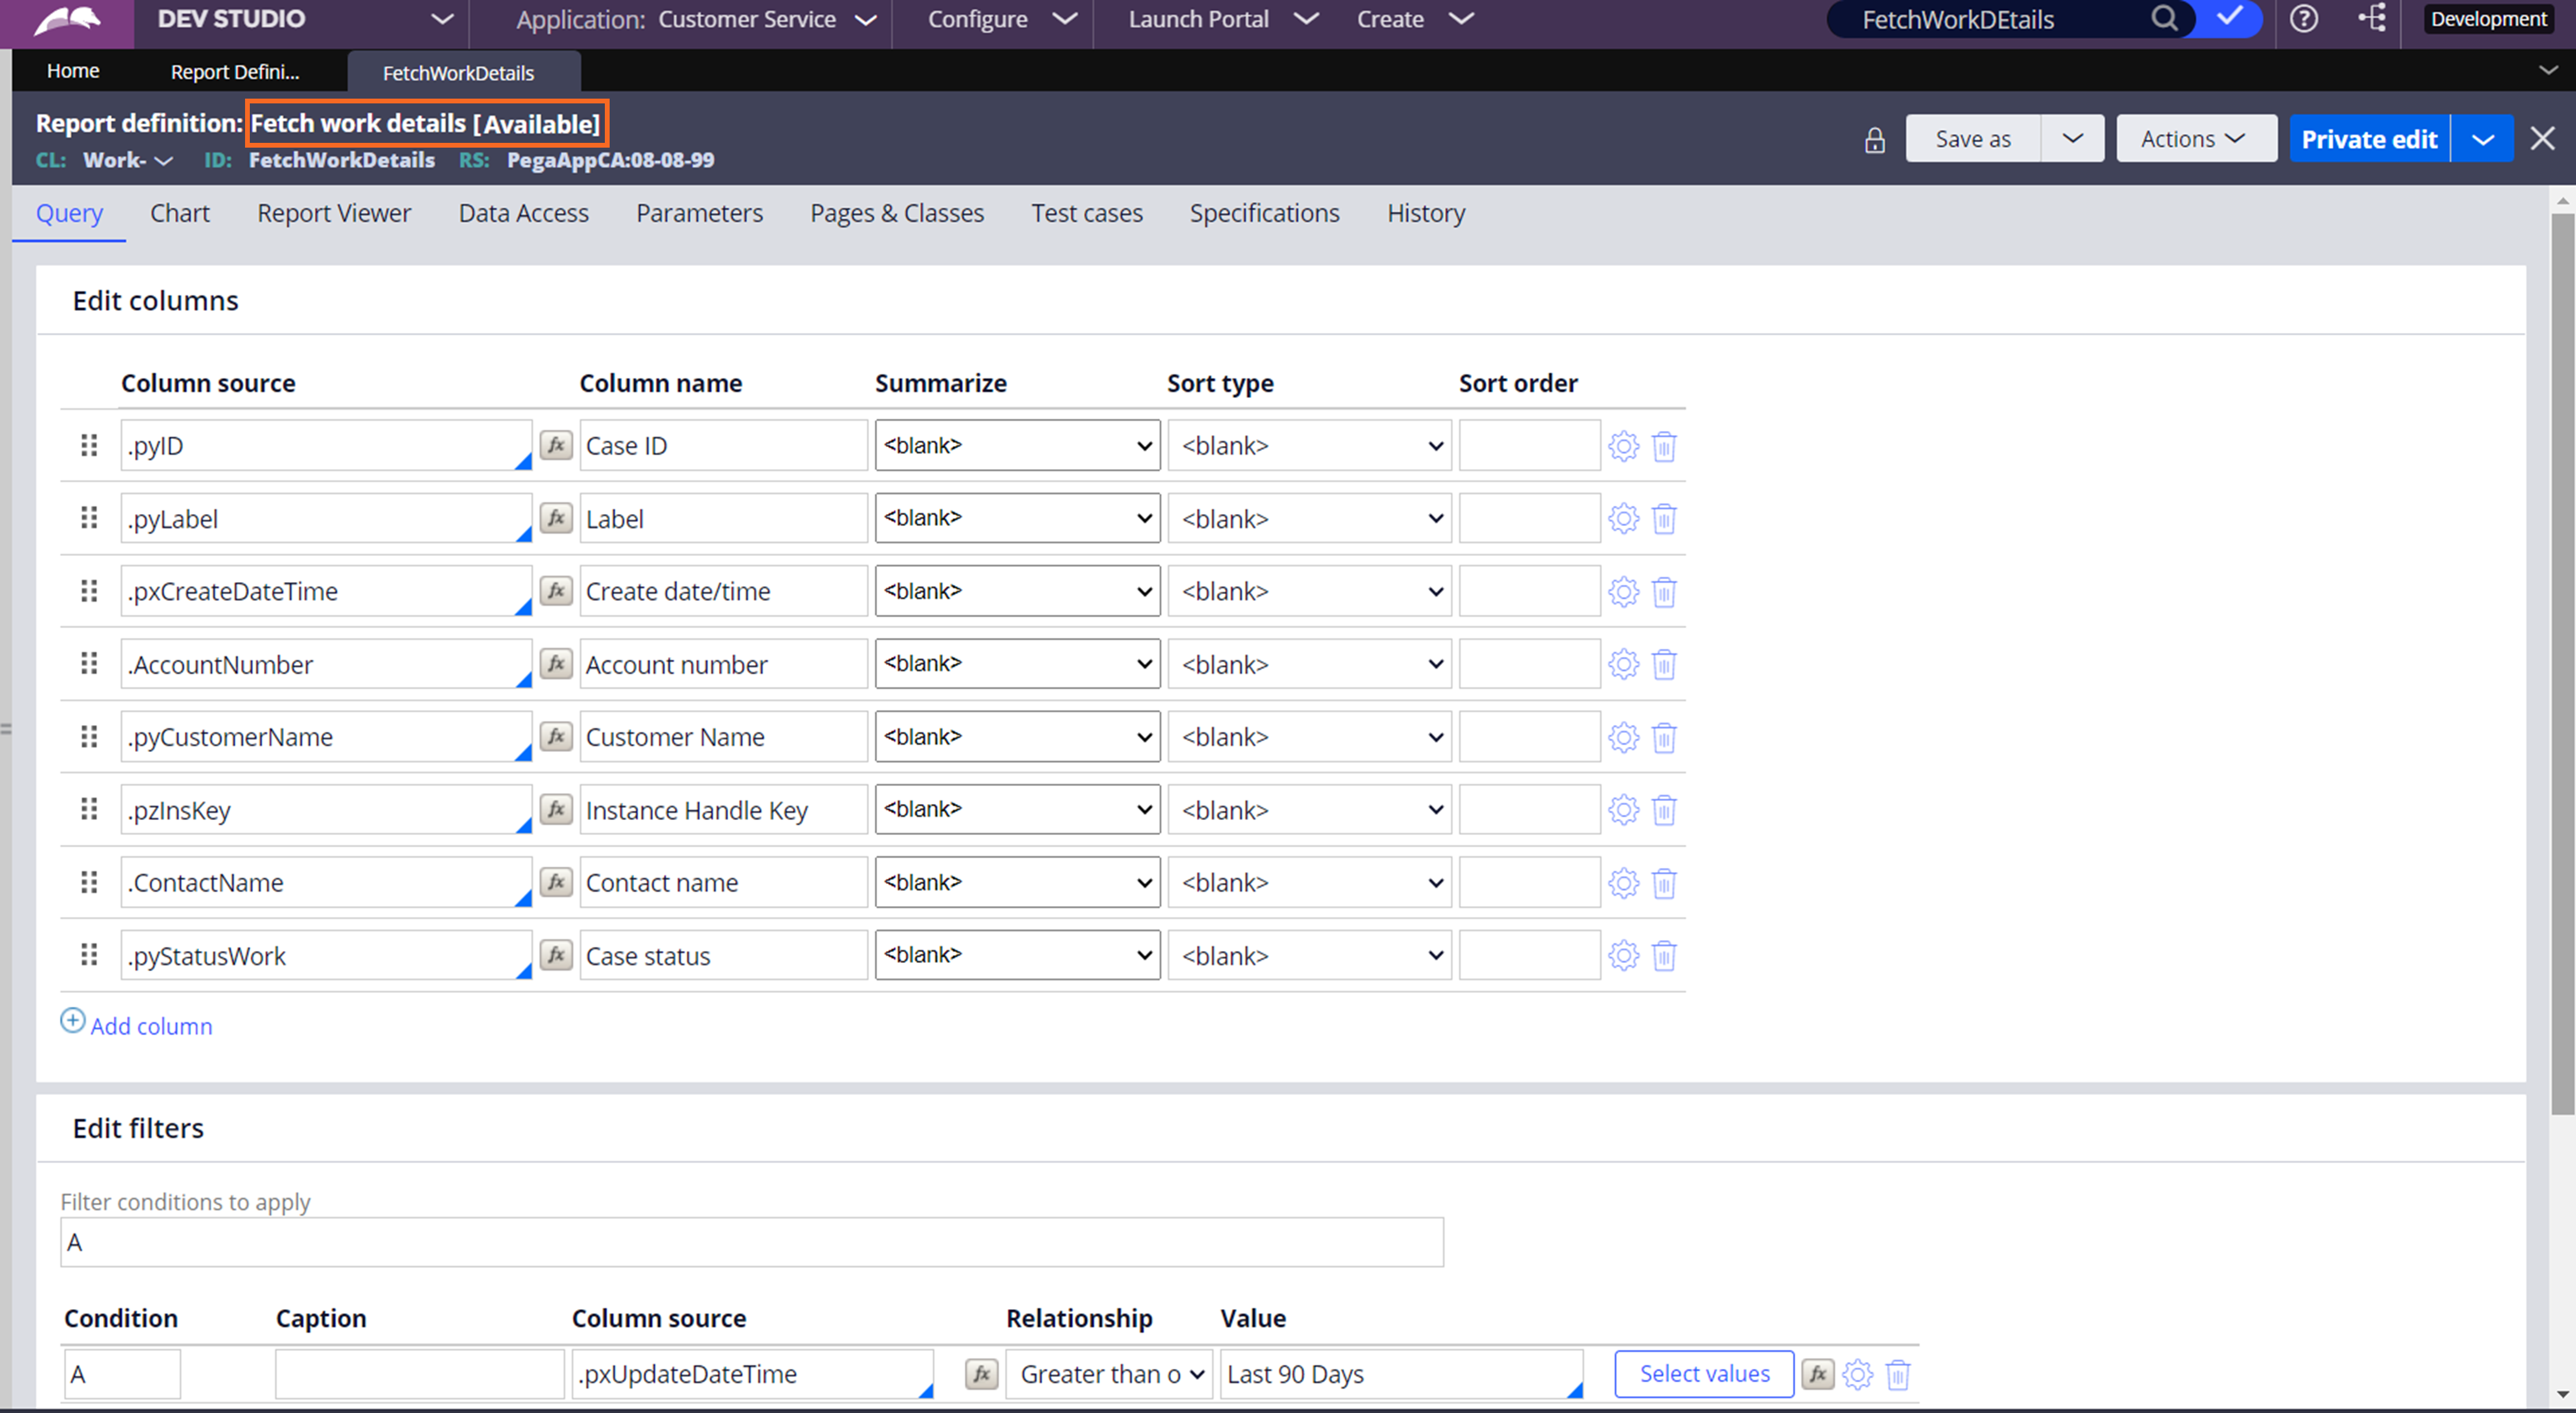
Task: Expand the open tabs overflow chevron
Action: pos(2548,70)
